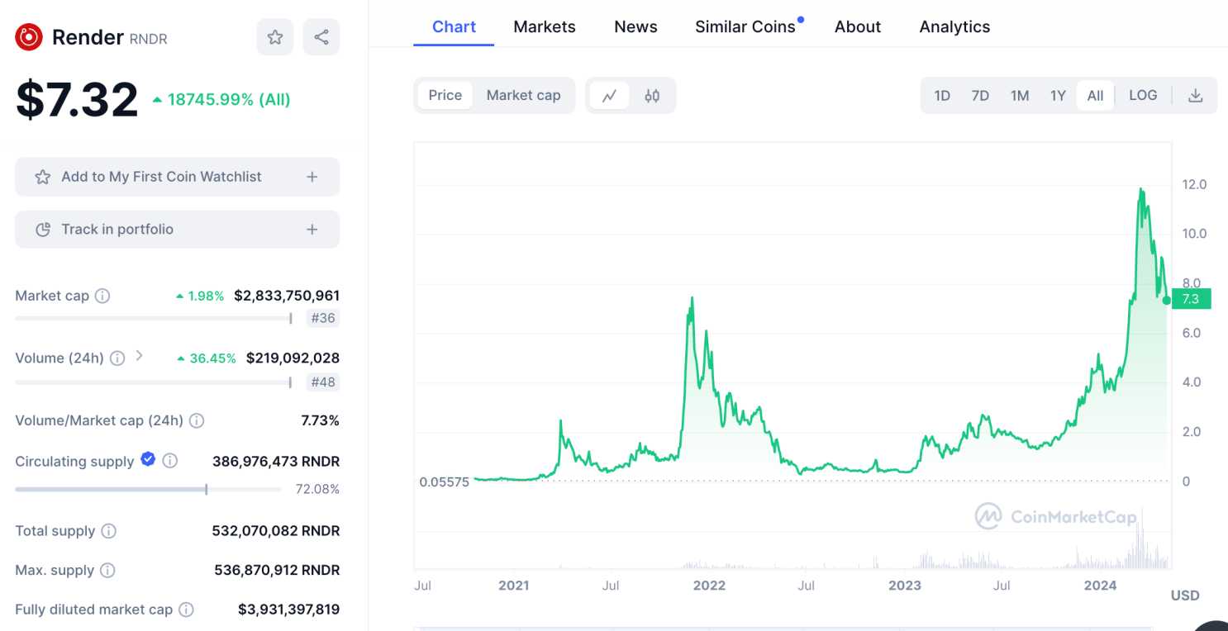The height and width of the screenshot is (631, 1228).
Task: Click Max. supply info icon
Action: [x=107, y=571]
